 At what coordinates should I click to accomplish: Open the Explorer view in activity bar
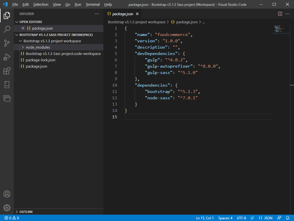[7, 16]
